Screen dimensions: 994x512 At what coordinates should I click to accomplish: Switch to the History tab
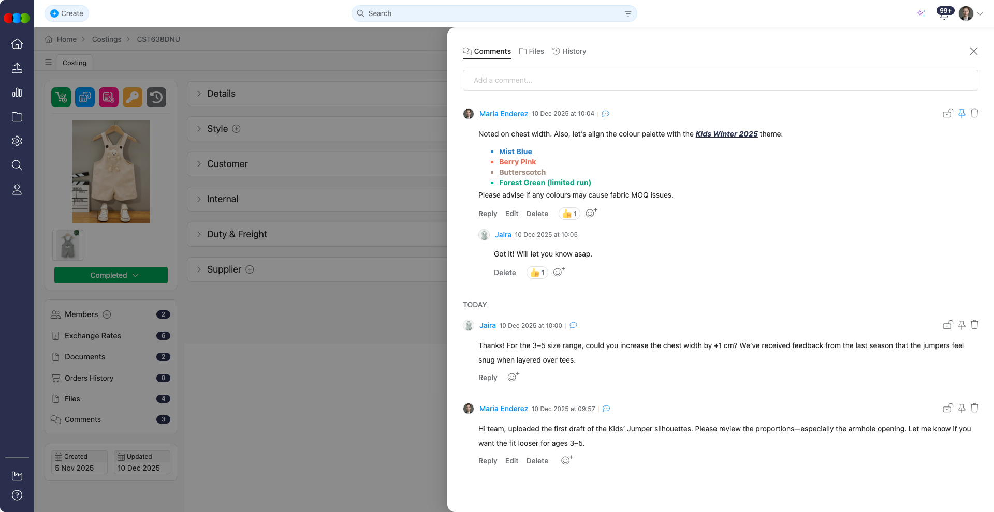(569, 51)
